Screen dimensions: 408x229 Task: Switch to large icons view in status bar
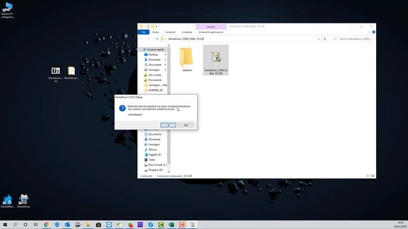[372, 176]
